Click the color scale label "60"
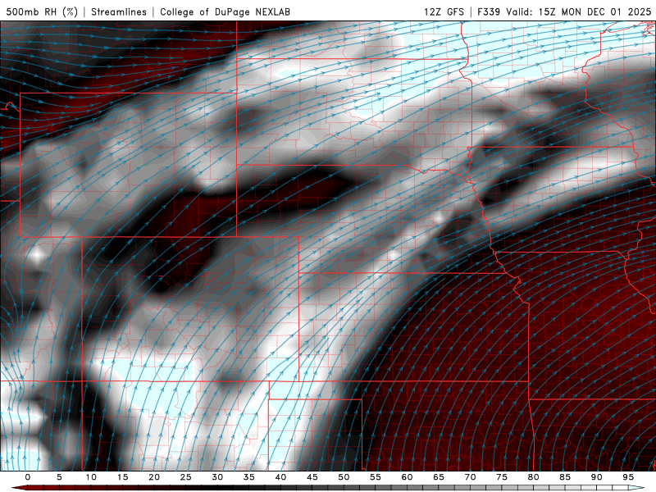This screenshot has height=492, width=656. [407, 477]
